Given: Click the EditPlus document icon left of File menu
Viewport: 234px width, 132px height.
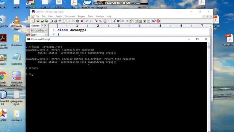Looking at the screenshot, I should 33,16.
